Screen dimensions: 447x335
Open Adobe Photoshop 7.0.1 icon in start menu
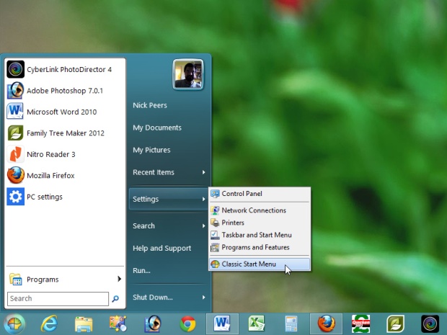15,90
